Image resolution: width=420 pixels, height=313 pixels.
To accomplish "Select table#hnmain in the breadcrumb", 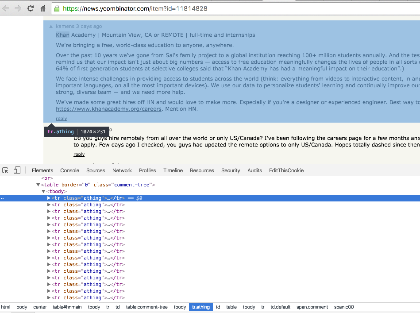I will click(67, 307).
